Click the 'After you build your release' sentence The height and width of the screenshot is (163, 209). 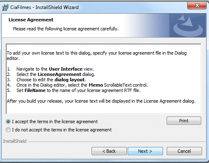click(101, 101)
